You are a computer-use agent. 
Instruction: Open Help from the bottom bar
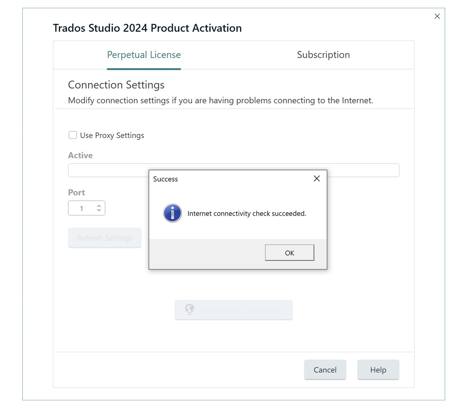click(x=378, y=370)
